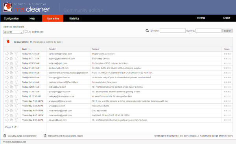Request filter adjustment for message from iddeqxy@firemages.co.ua
The image size is (236, 144).
pyautogui.click(x=16, y=96)
